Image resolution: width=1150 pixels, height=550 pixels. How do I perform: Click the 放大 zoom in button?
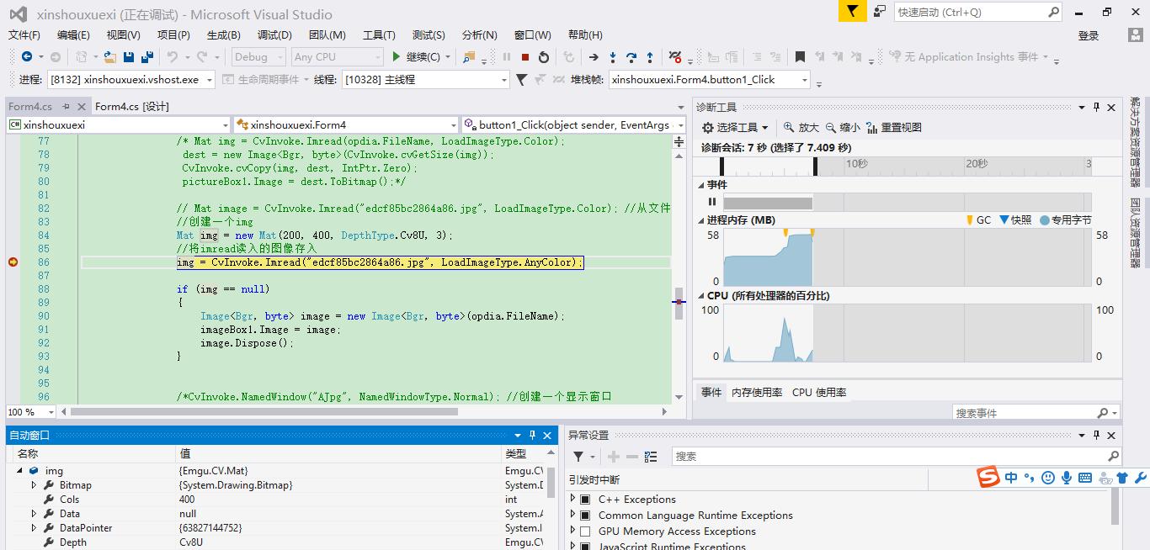tap(801, 128)
